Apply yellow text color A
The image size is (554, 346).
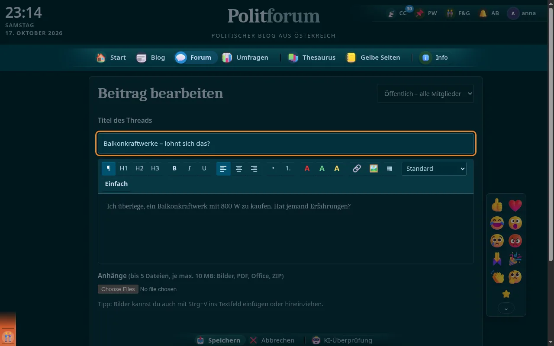(337, 169)
